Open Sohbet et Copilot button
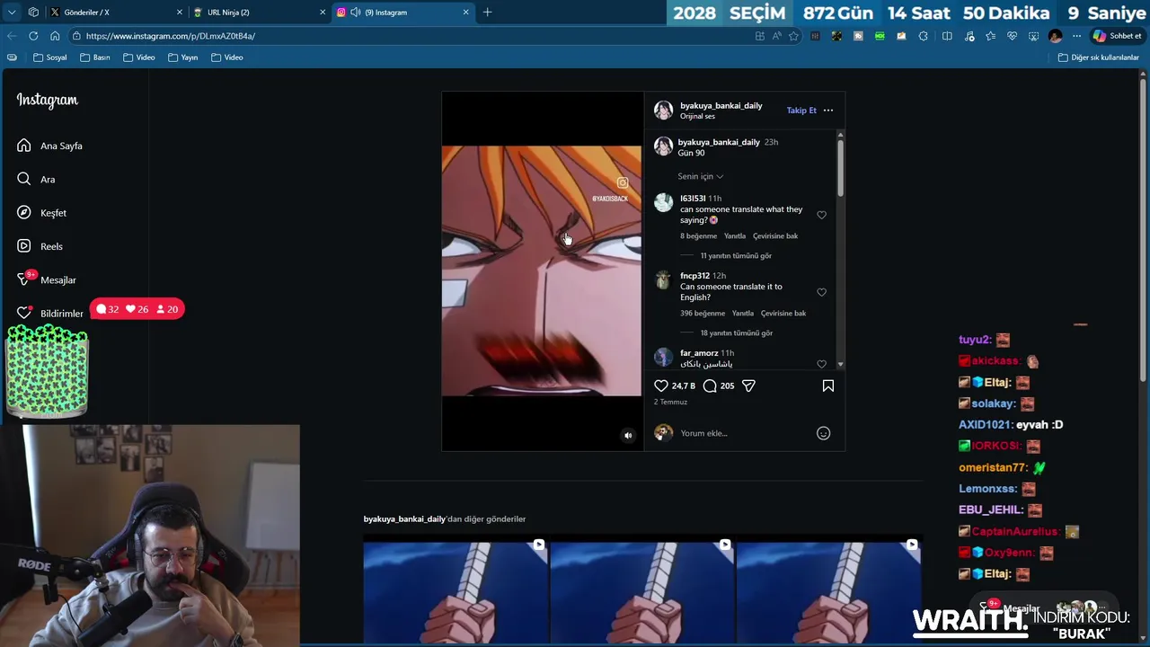 tap(1117, 36)
